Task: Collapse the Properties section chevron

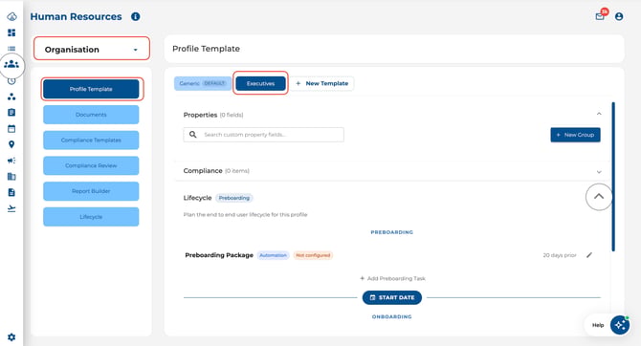Action: coord(599,114)
